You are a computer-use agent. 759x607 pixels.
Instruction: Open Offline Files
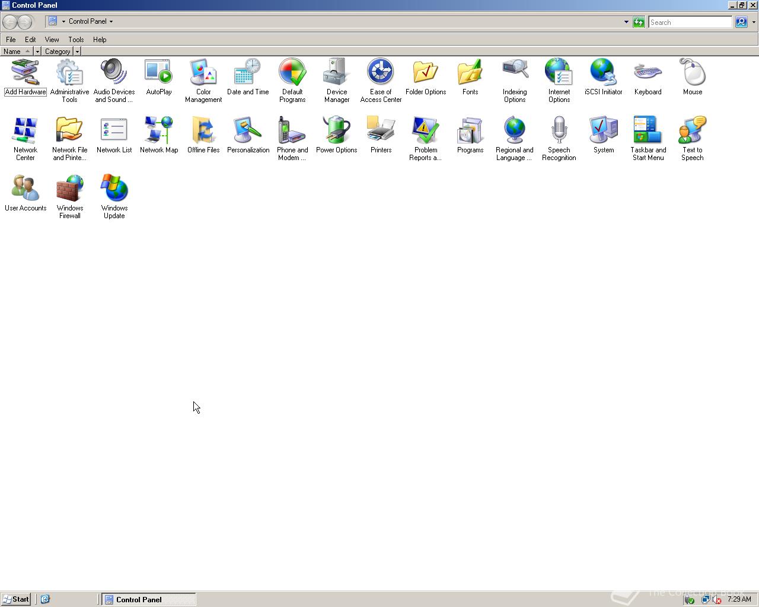(x=203, y=135)
